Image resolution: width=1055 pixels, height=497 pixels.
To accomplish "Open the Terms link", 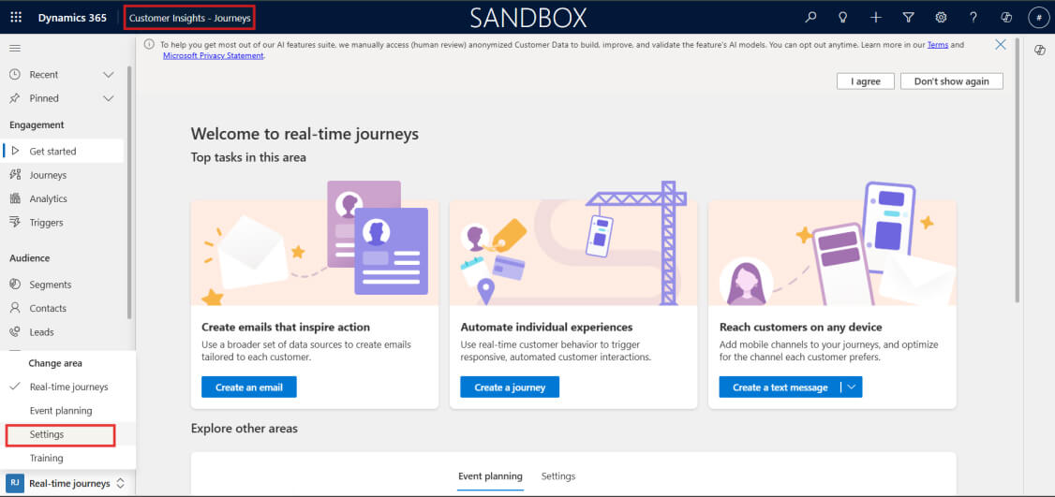I will coord(938,45).
